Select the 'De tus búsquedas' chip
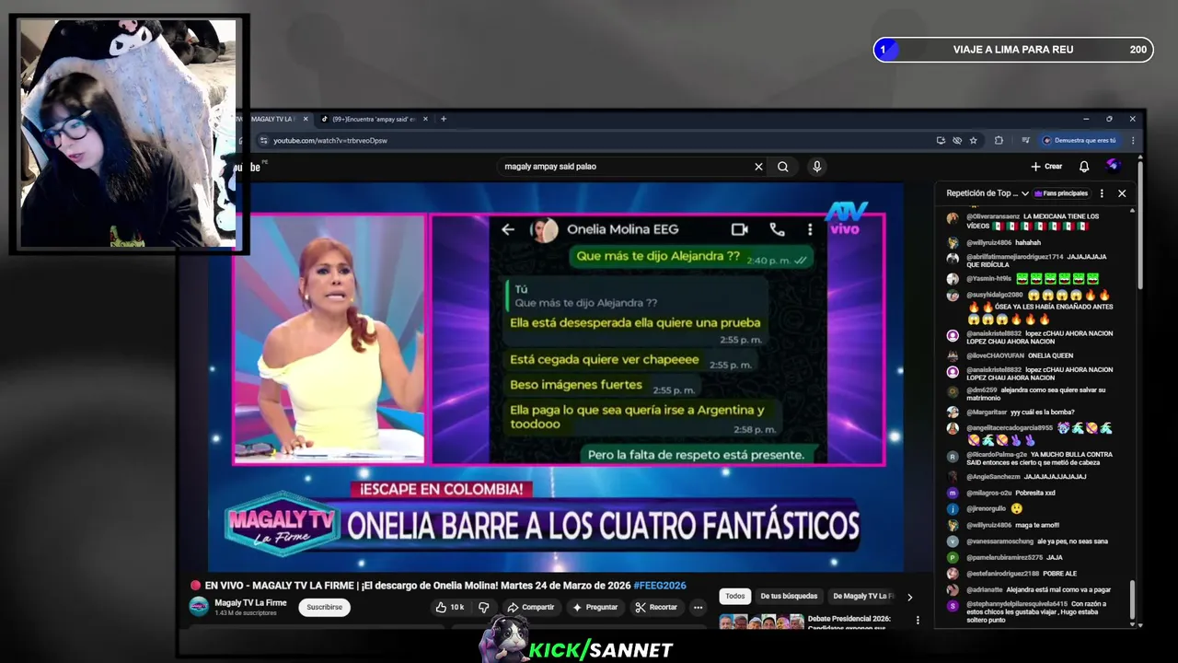Screen dimensions: 1178x663 789,597
